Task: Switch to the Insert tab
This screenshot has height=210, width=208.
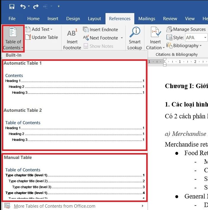Action: point(53,19)
